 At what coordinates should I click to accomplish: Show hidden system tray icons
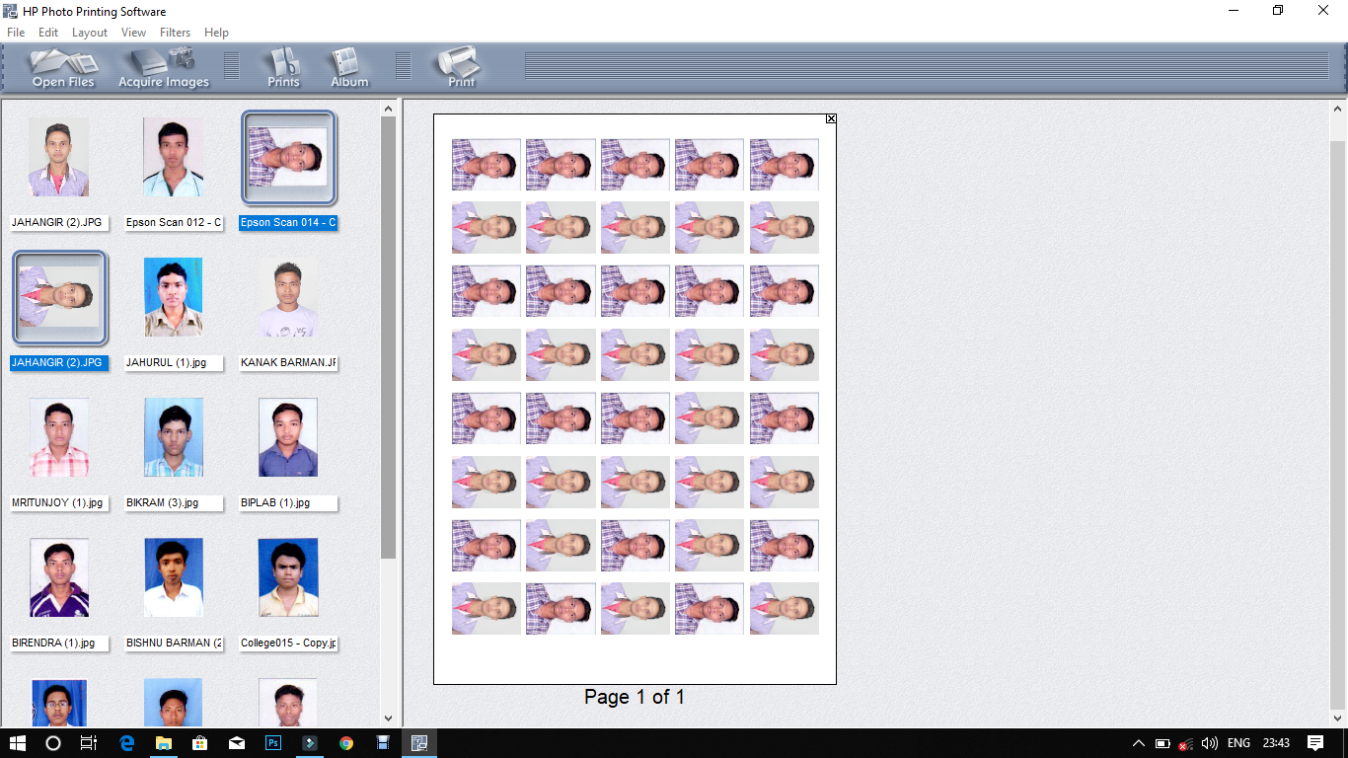[x=1139, y=743]
